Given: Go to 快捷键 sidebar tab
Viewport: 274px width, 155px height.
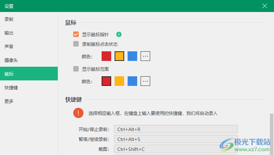Looking at the screenshot, I should (29, 88).
